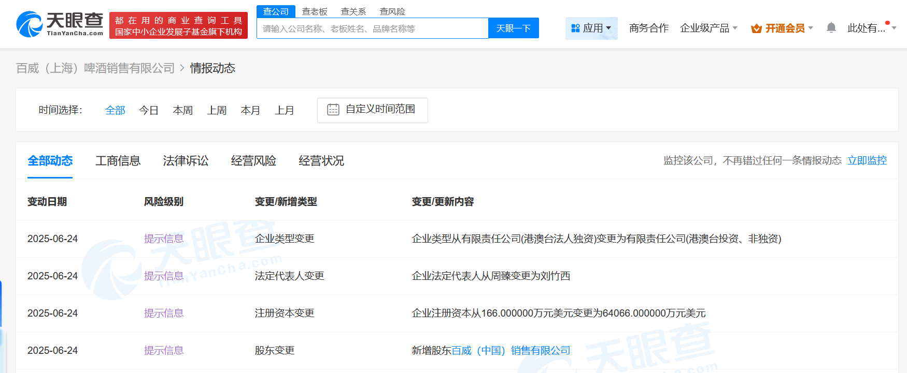The image size is (907, 373).
Task: Click the red promotional banner 都在用的商业查询工具
Action: (178, 26)
